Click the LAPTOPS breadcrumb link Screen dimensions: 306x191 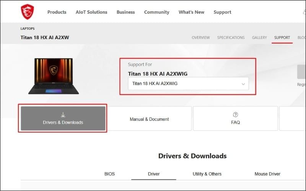pos(28,29)
